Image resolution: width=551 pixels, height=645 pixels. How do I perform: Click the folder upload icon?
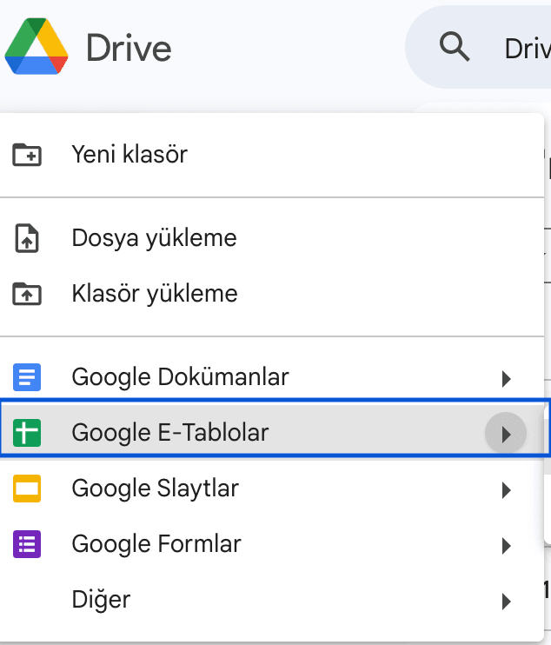click(27, 294)
